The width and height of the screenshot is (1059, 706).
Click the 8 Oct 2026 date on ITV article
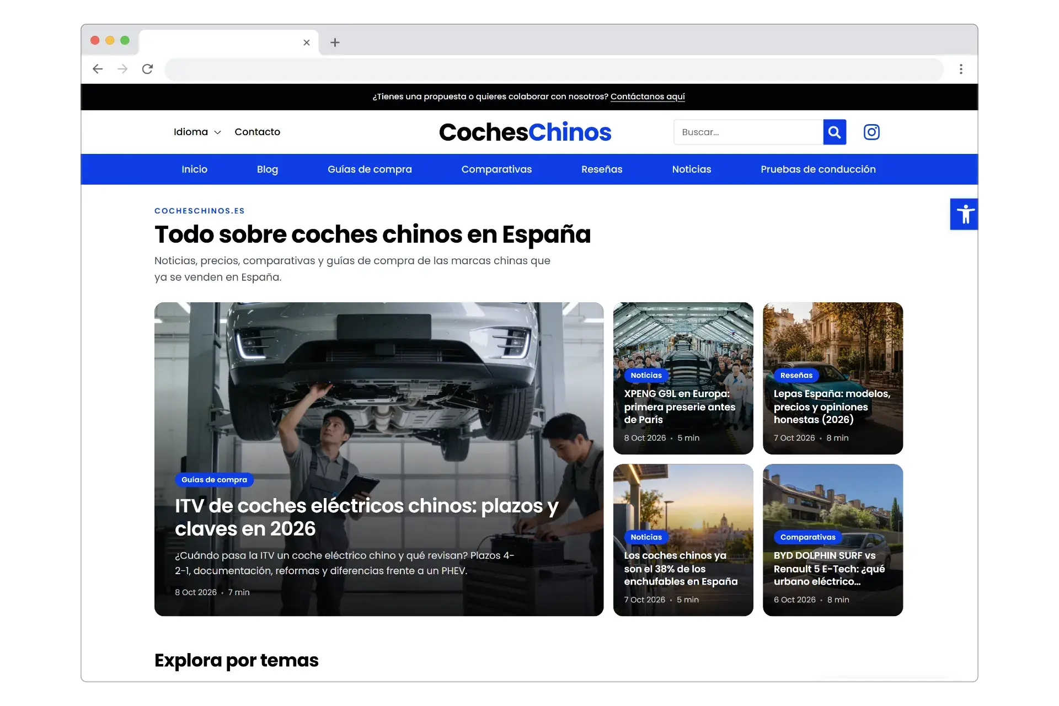(196, 592)
